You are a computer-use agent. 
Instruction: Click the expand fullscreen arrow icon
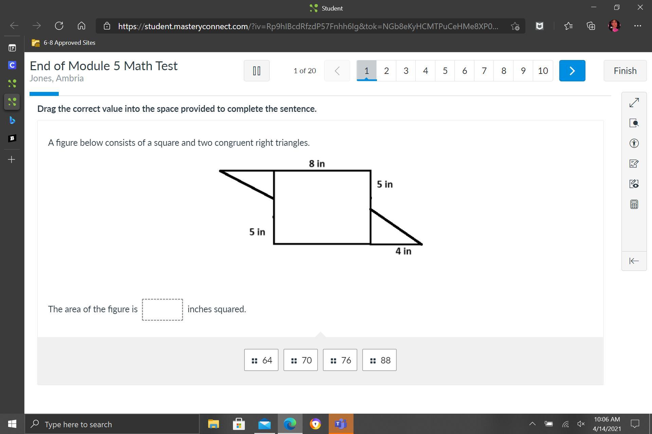point(634,102)
